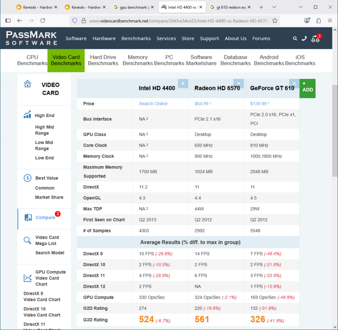Remove Radeon HD 6570 from comparison
The width and height of the screenshot is (338, 330).
(x=239, y=83)
